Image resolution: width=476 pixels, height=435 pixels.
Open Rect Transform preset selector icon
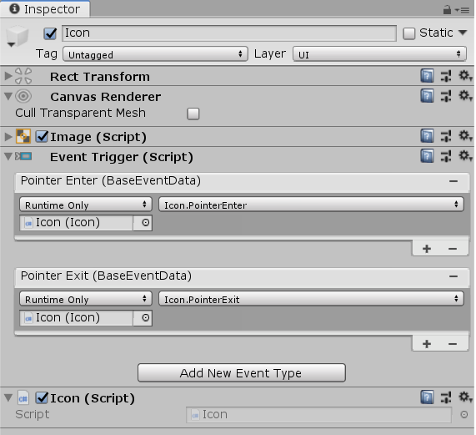tap(446, 76)
